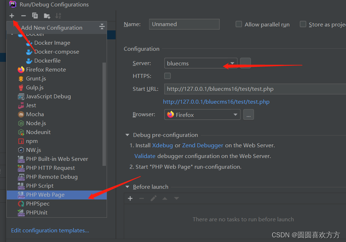Choose PHP HTTP Request entry
Screen dimensions: 346x242
tap(57, 168)
